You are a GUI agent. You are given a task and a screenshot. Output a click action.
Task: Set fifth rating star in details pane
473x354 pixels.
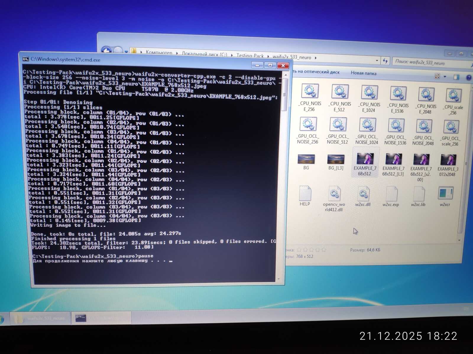click(324, 250)
